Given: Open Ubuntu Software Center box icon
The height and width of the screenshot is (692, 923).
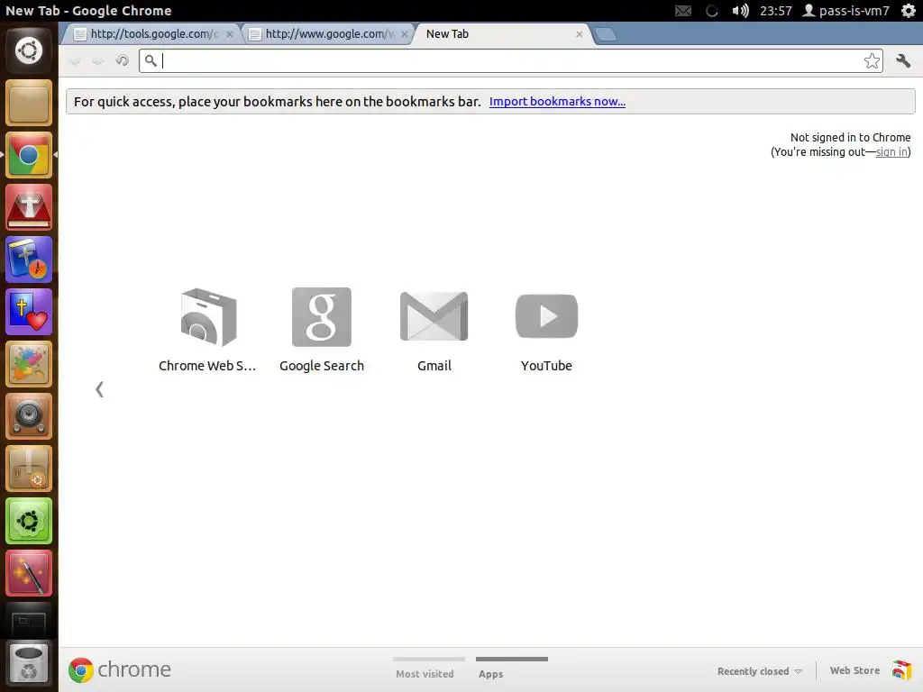Looking at the screenshot, I should coord(29,469).
